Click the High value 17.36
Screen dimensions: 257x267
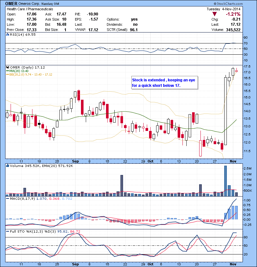31,19
